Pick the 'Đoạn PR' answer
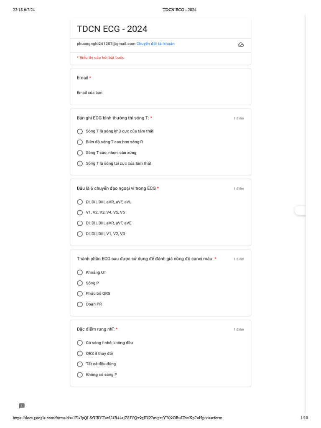This screenshot has width=321, height=428. [80, 304]
